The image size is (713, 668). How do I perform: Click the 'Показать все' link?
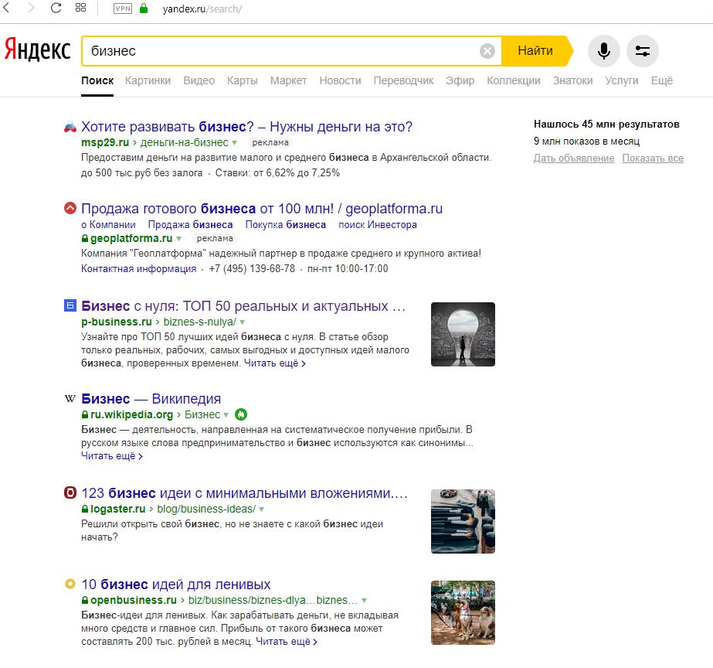point(653,158)
